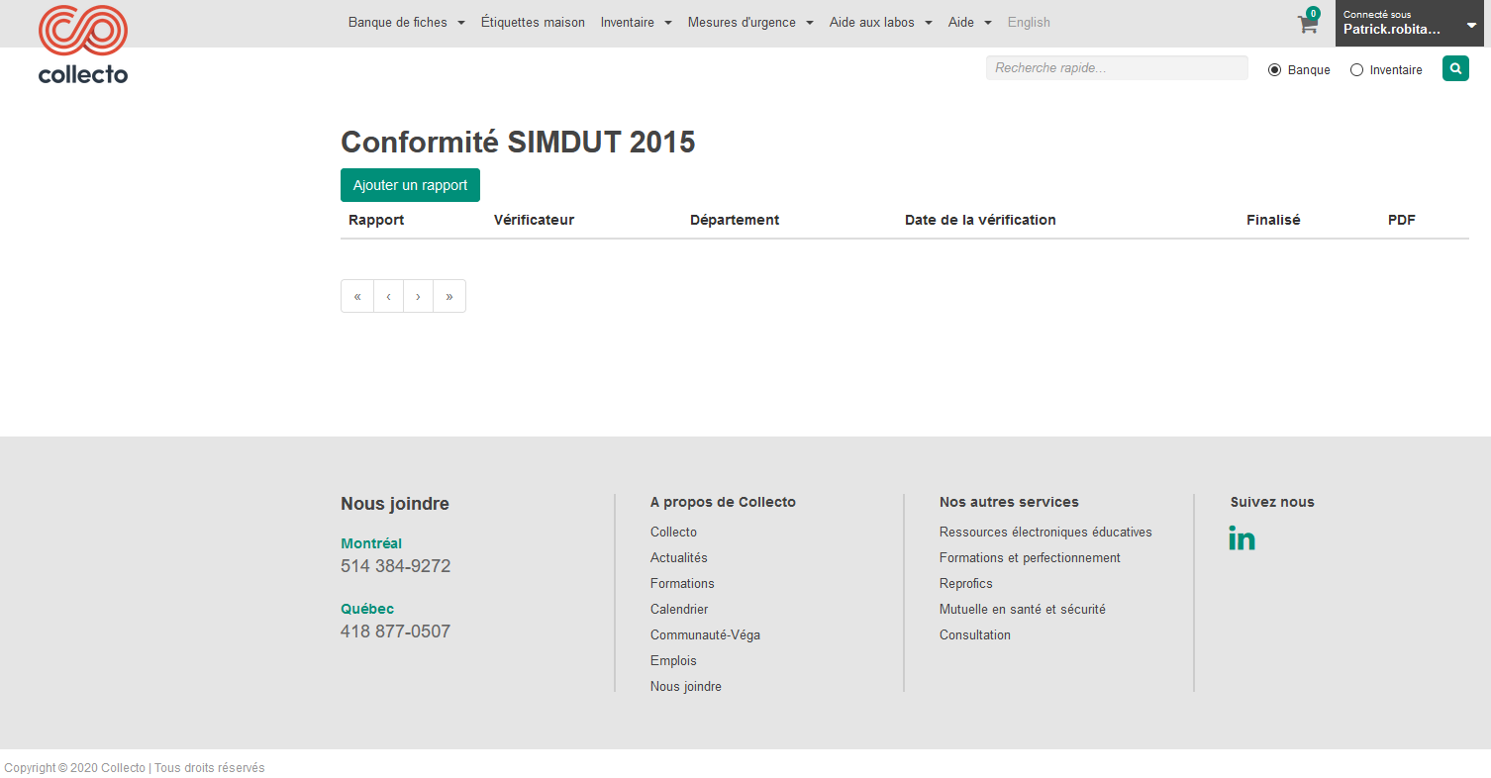Expand the Inventaire dropdown in navbar
1491x778 pixels.
coord(637,23)
